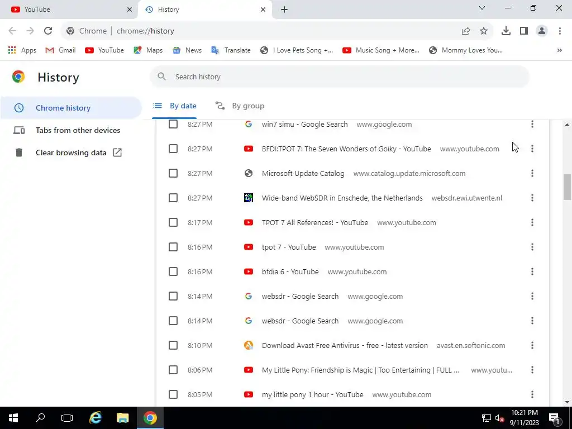The width and height of the screenshot is (572, 429).
Task: Open the Apps bookmark shortcut
Action: [22, 50]
